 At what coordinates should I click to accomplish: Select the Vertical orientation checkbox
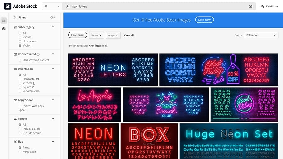click(x=20, y=83)
